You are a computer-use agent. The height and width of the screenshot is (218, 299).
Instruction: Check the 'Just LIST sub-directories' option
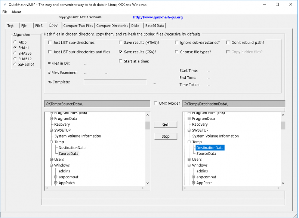[50, 42]
